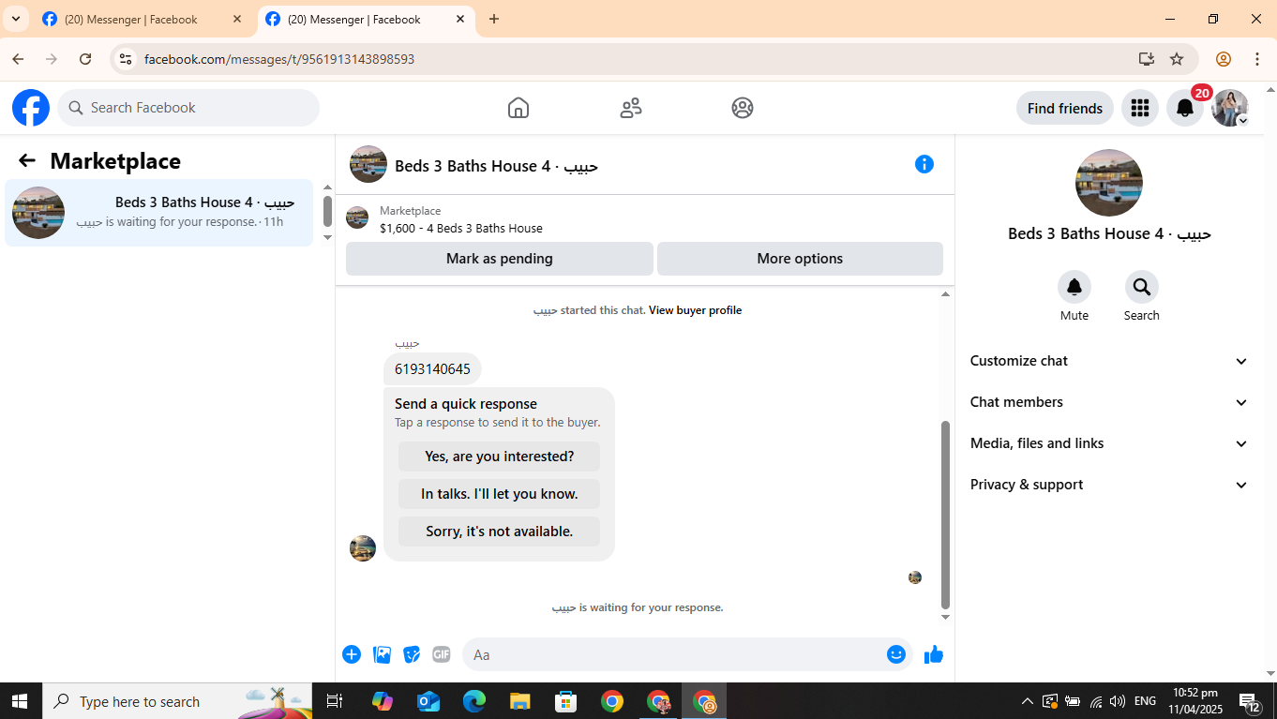The width and height of the screenshot is (1277, 719).
Task: Open the Groups icon in top navigation
Action: 743,108
